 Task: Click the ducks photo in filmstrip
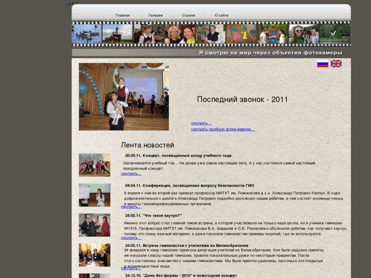(87, 34)
